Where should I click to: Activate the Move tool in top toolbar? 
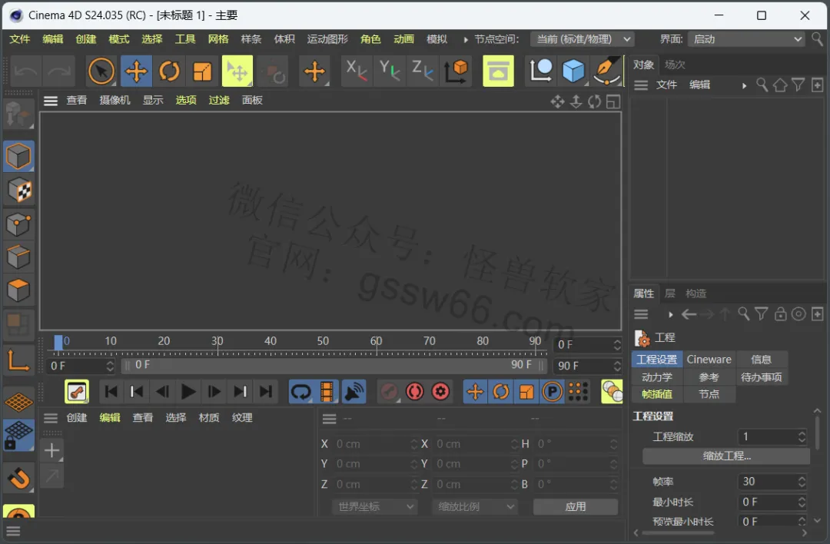pyautogui.click(x=136, y=71)
